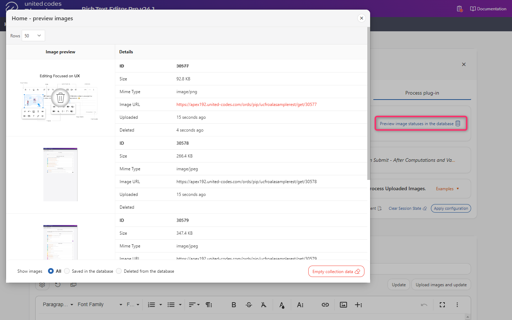Close the Home preview images dialog

[x=361, y=18]
